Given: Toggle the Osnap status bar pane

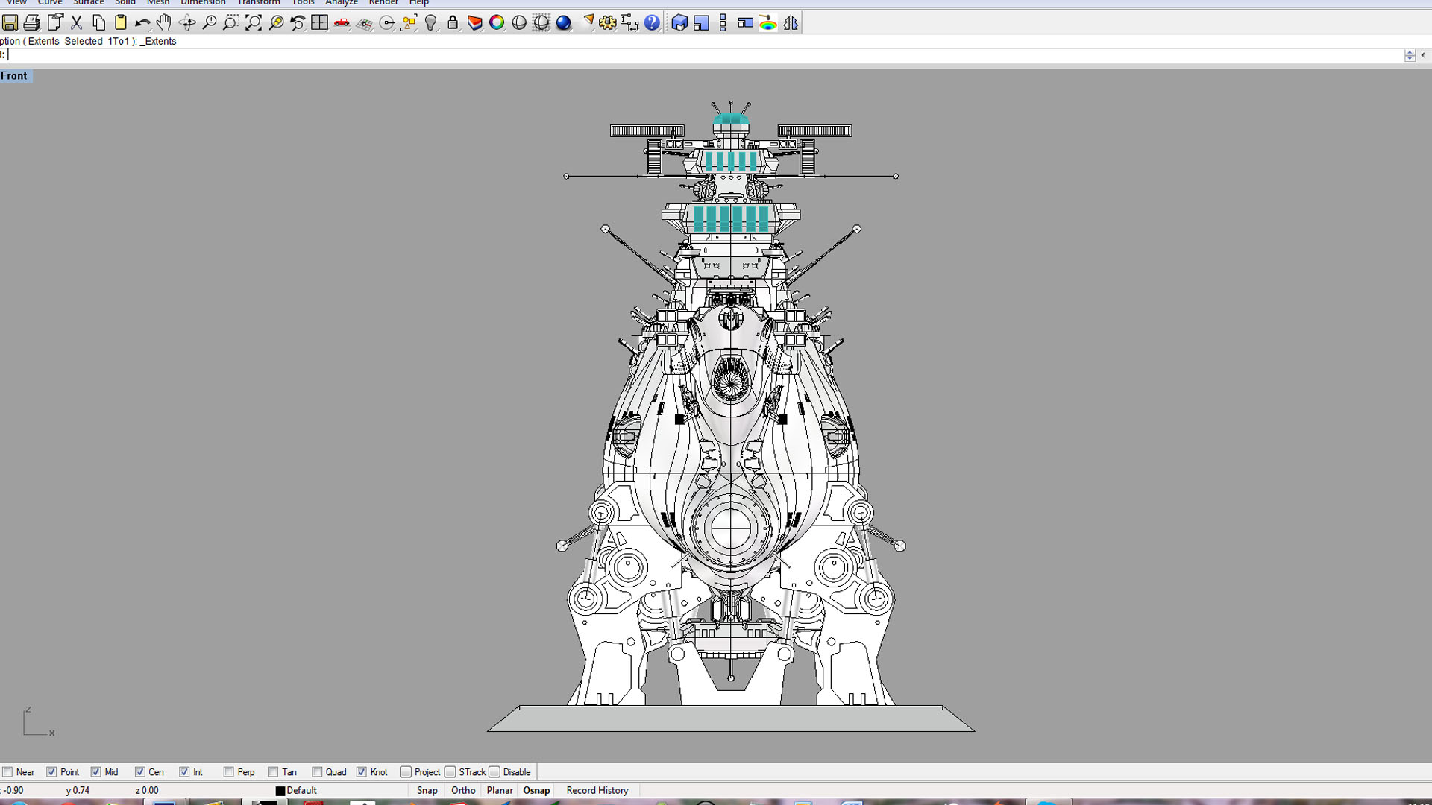Looking at the screenshot, I should point(536,791).
